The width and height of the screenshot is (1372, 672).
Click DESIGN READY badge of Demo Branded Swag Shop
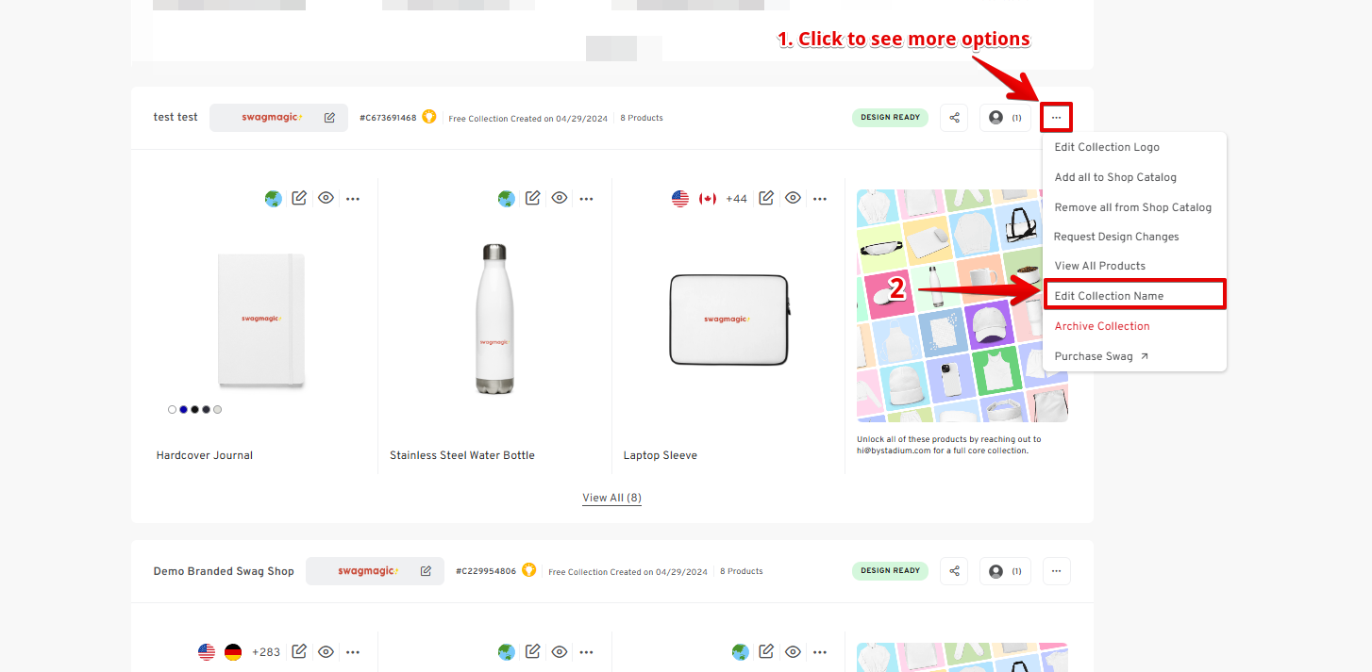tap(890, 571)
